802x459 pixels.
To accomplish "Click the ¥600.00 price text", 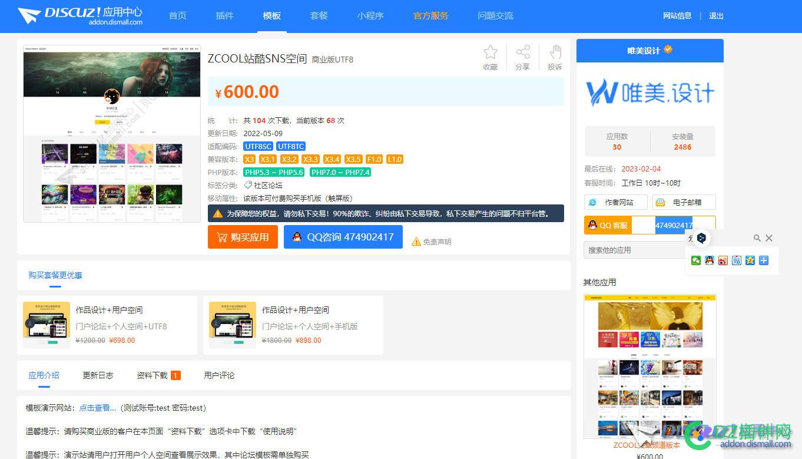I will [x=247, y=92].
